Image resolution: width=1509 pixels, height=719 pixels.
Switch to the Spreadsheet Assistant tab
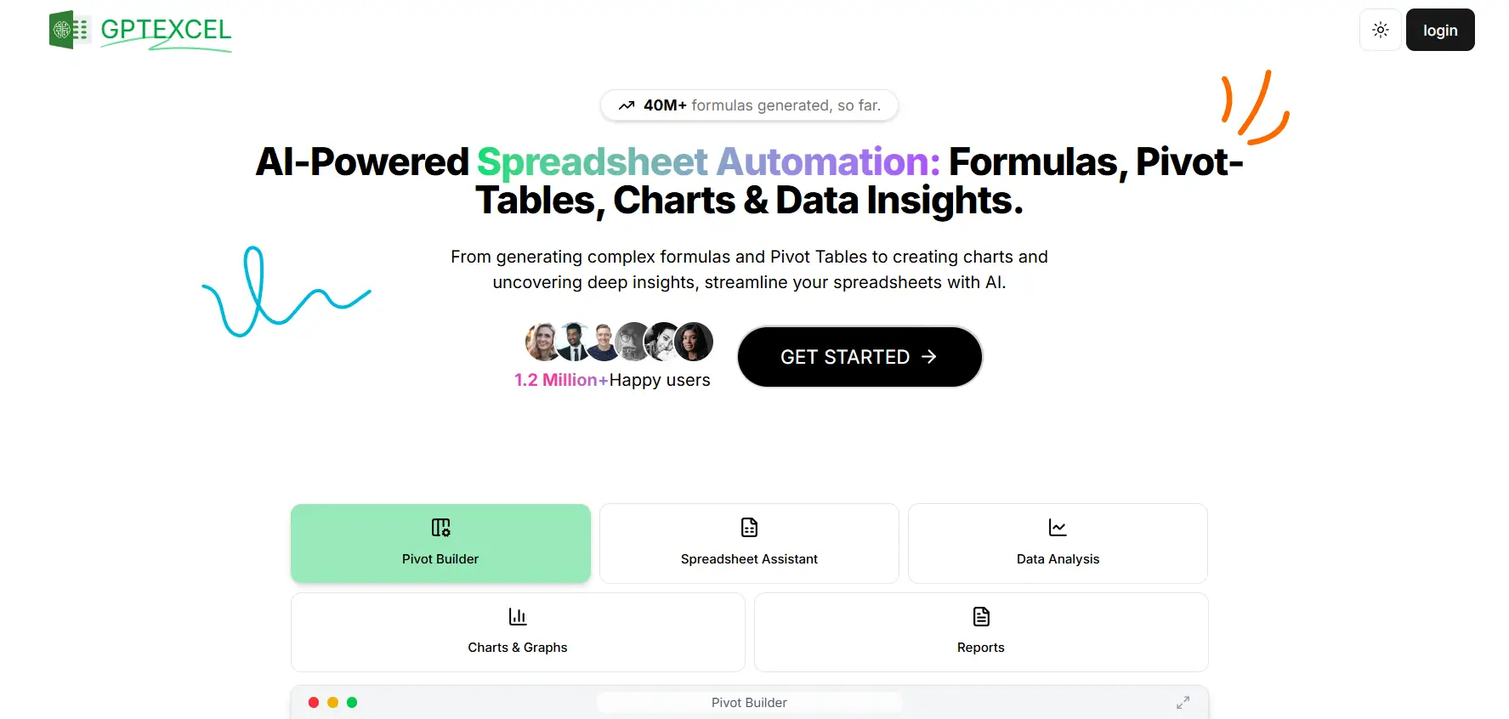click(748, 544)
